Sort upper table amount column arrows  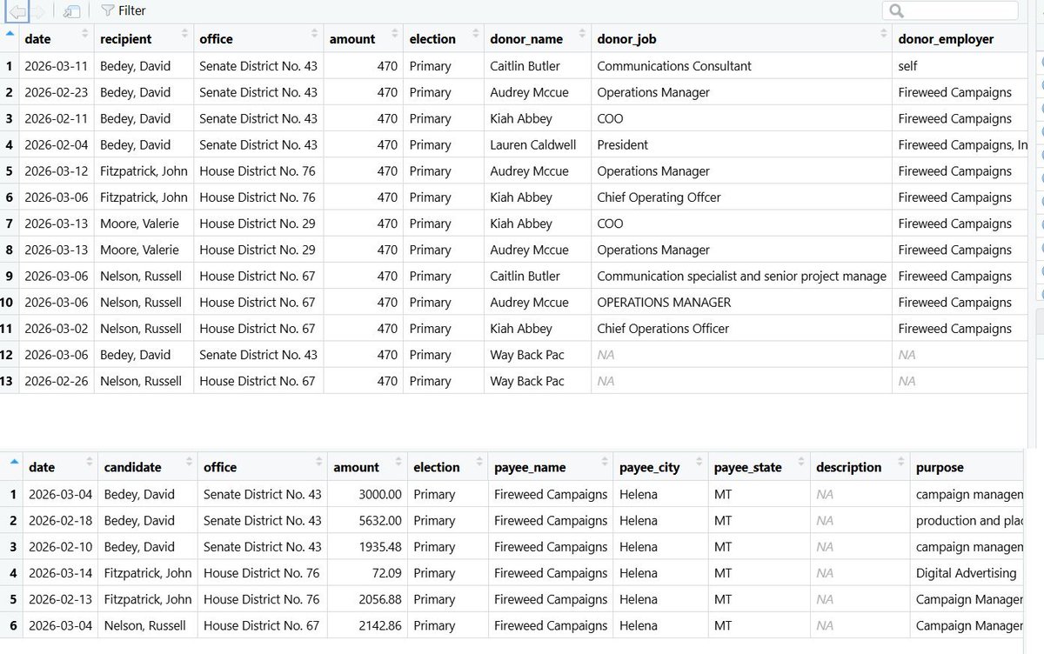pyautogui.click(x=394, y=35)
